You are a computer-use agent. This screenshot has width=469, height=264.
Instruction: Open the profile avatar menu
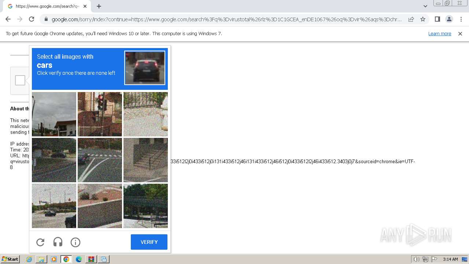tap(449, 19)
